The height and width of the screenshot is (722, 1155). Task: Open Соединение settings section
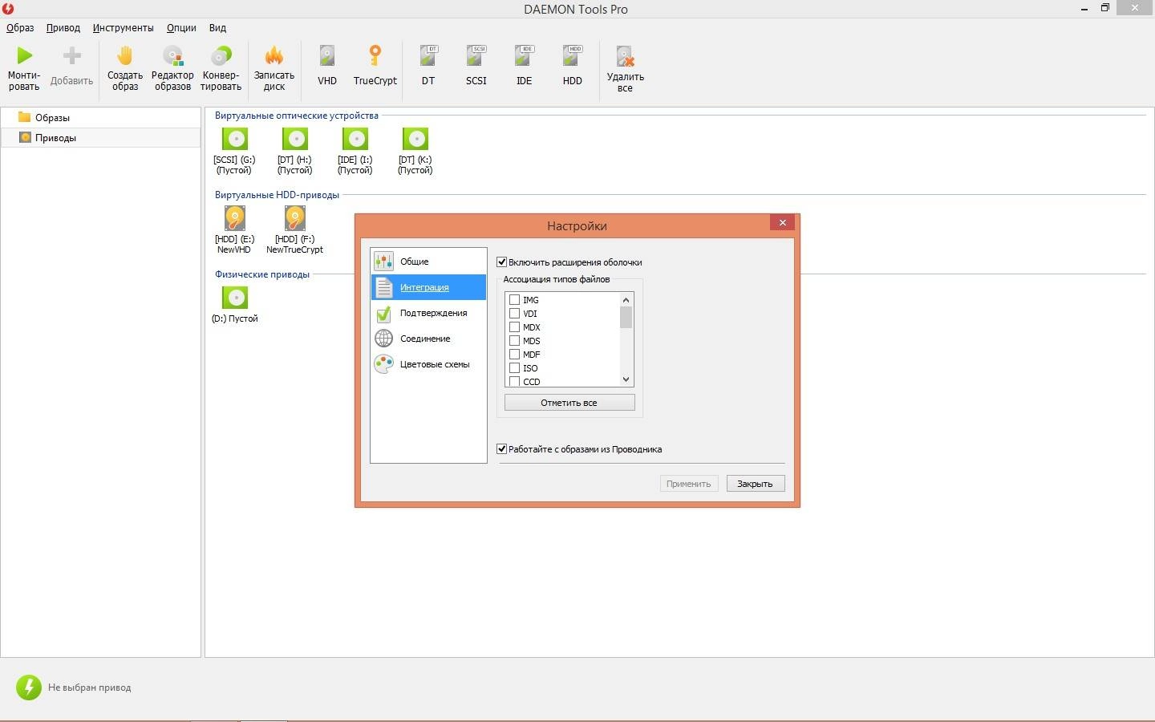tap(428, 339)
